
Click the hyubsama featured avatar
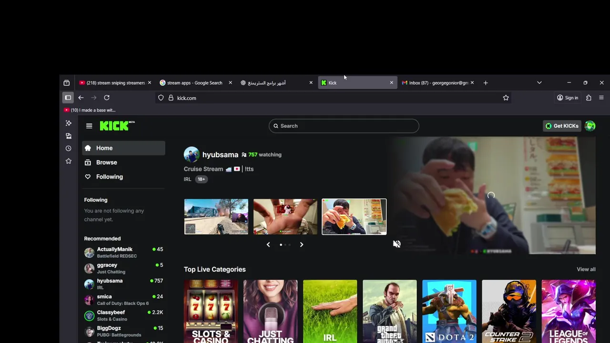coord(192,154)
